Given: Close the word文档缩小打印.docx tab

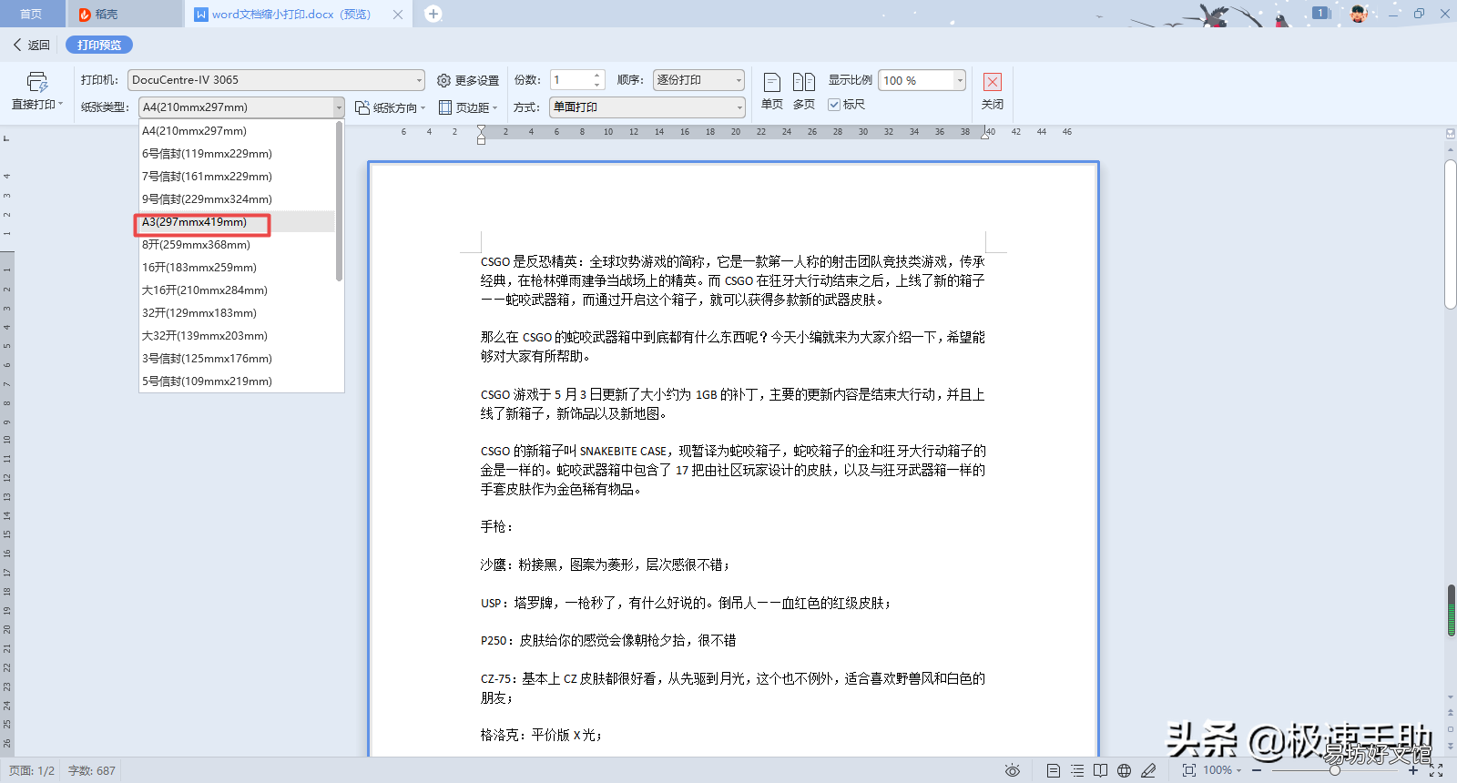Looking at the screenshot, I should (x=398, y=15).
